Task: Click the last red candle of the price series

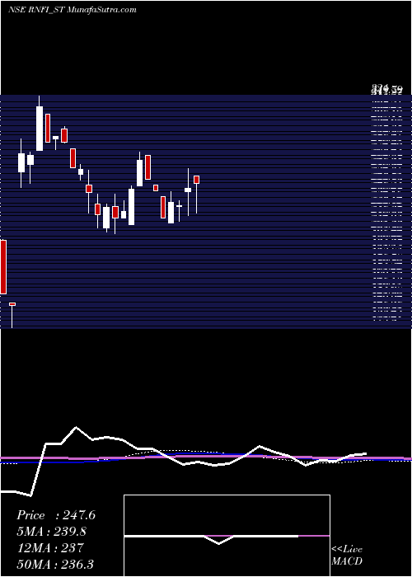Action: (x=196, y=180)
